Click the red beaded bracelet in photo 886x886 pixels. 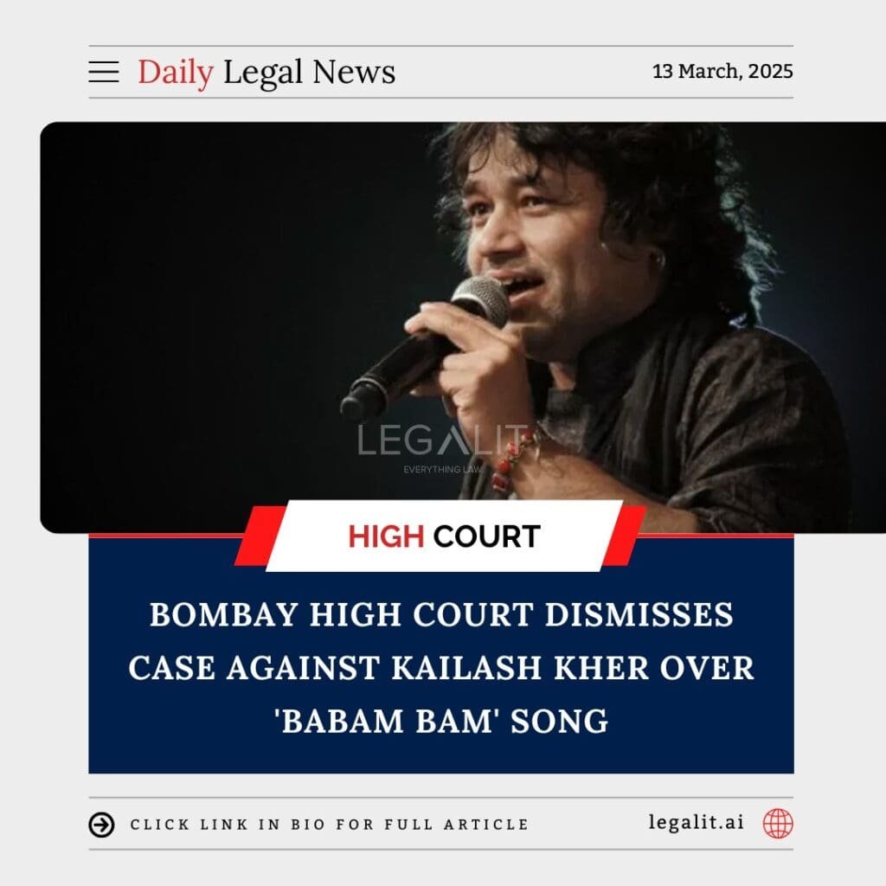click(x=511, y=460)
